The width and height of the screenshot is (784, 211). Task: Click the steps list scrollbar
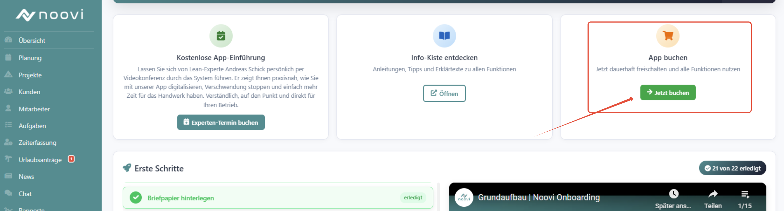tap(439, 197)
